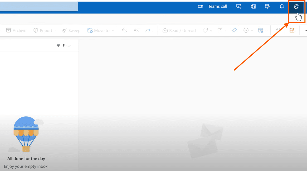Flag the current message

pyautogui.click(x=220, y=30)
